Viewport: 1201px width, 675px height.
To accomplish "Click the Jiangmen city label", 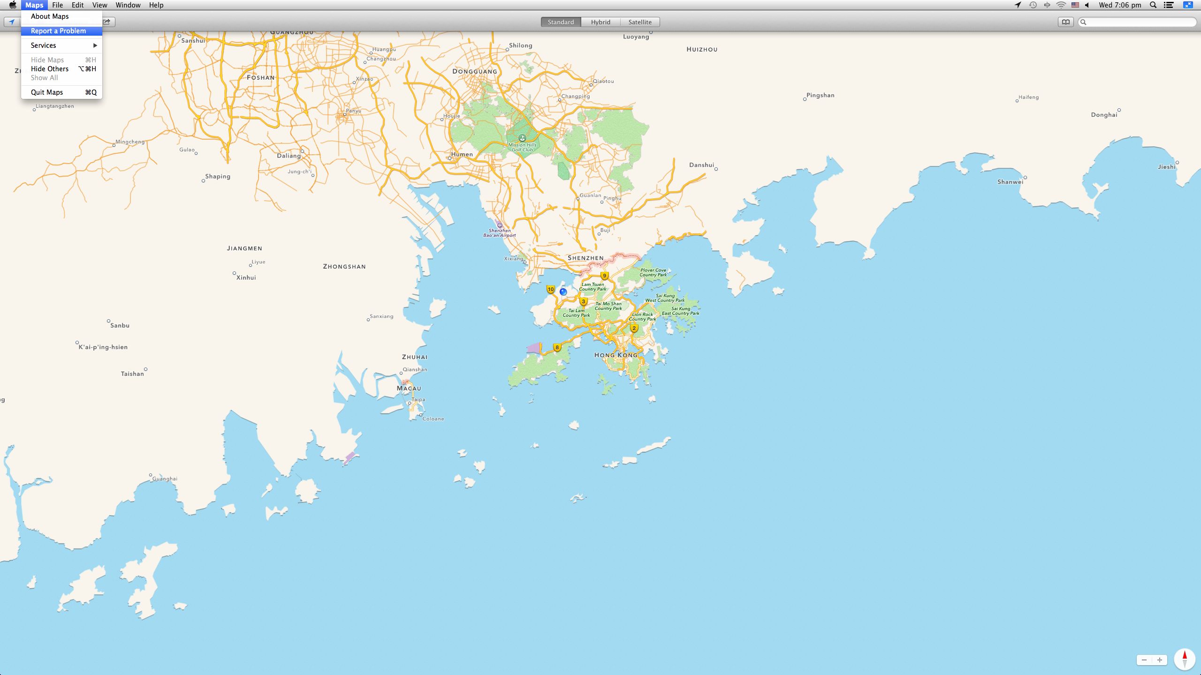I will click(244, 248).
